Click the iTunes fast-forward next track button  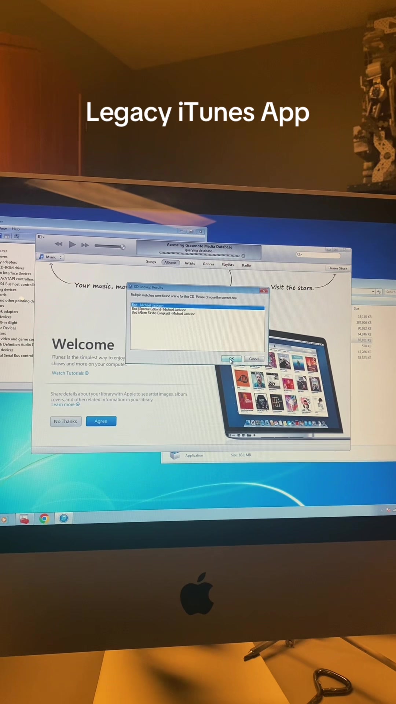[85, 245]
